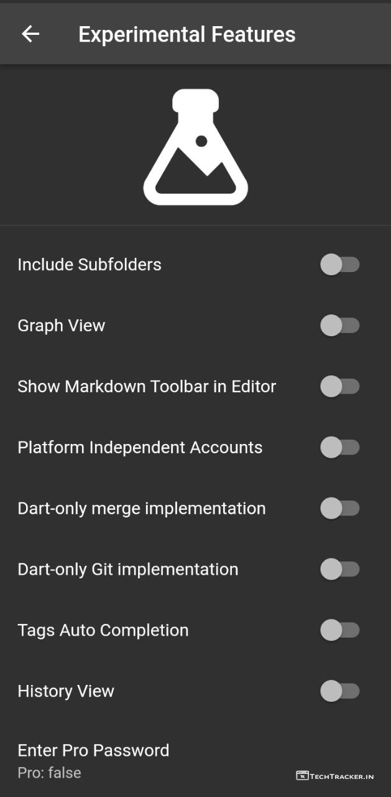Open the Enter Pro Password option
The width and height of the screenshot is (391, 797).
click(93, 750)
